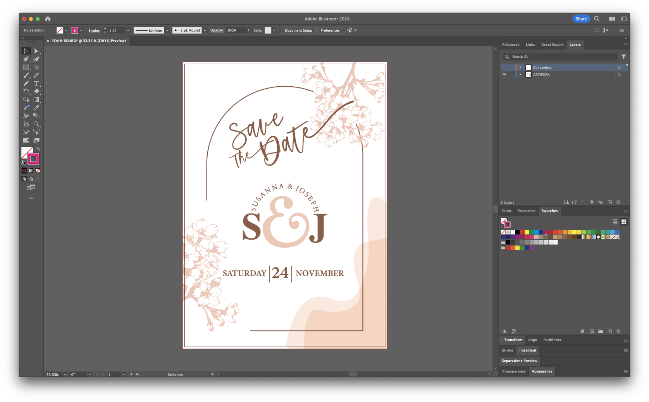Open the stroke weight dropdown

128,30
